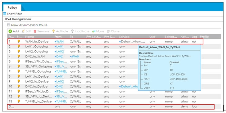This screenshot has width=226, height=113.
Task: Click the Add button
Action: 14,31
